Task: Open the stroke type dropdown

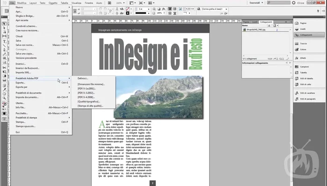Action: click(148, 13)
